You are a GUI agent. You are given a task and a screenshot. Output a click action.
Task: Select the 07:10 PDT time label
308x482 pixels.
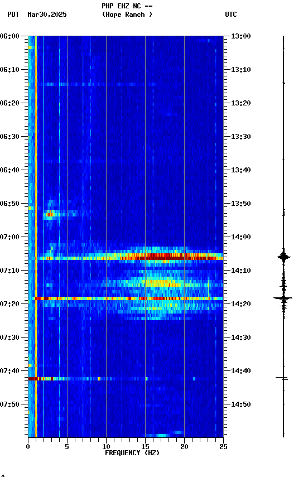click(9, 271)
